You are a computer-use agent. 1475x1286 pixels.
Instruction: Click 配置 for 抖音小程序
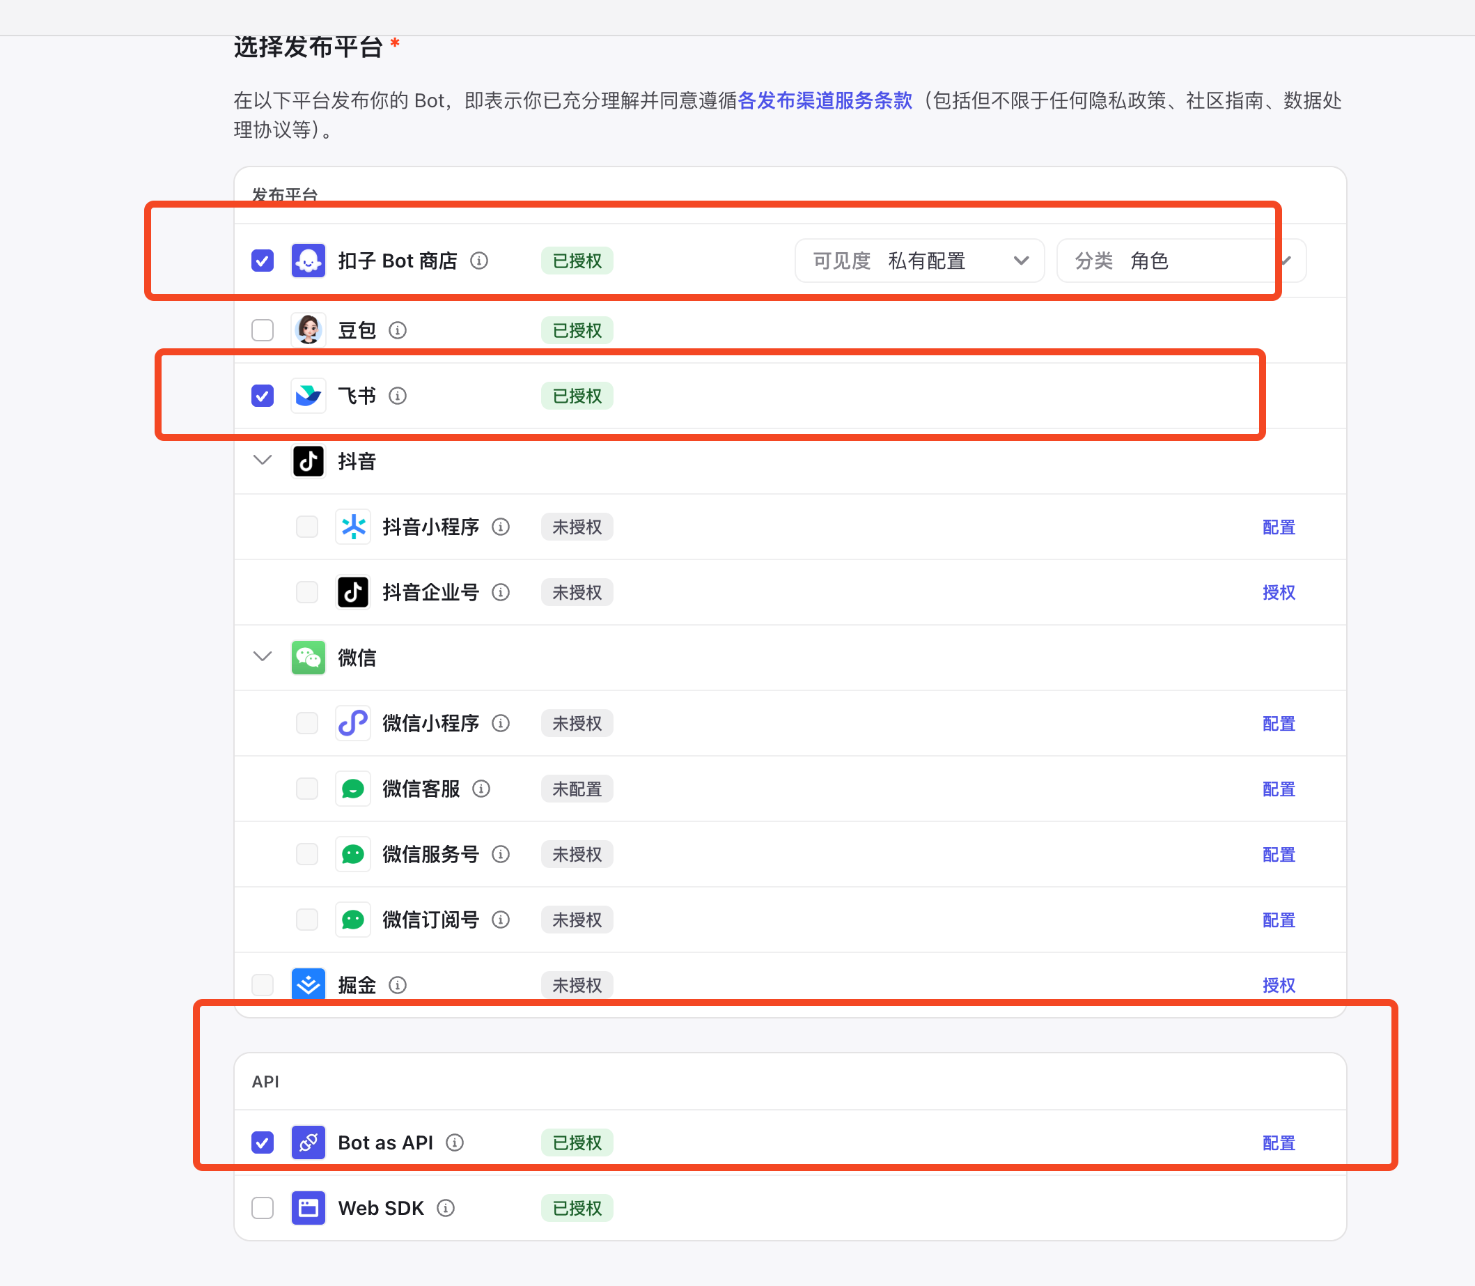(x=1279, y=527)
